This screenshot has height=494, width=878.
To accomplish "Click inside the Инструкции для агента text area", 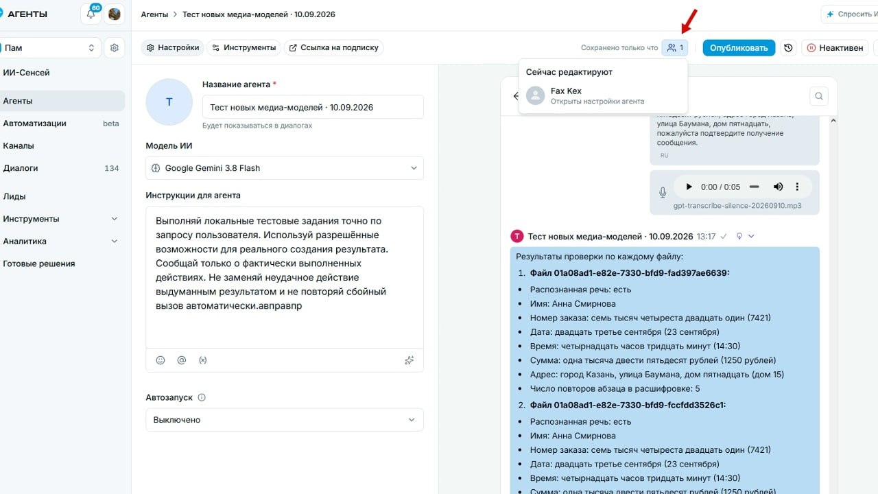I will (285, 277).
